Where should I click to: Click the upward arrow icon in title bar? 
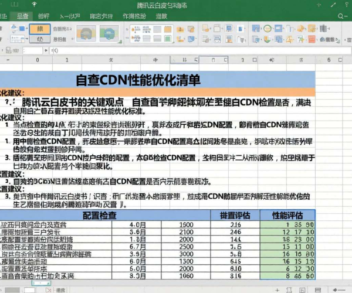coord(34,4)
